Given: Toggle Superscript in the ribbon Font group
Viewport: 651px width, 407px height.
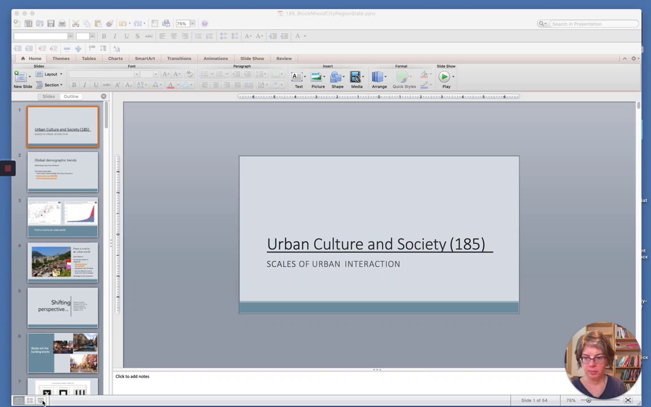Looking at the screenshot, I should (x=118, y=85).
